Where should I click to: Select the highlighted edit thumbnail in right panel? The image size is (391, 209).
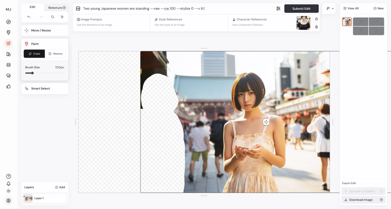347,22
